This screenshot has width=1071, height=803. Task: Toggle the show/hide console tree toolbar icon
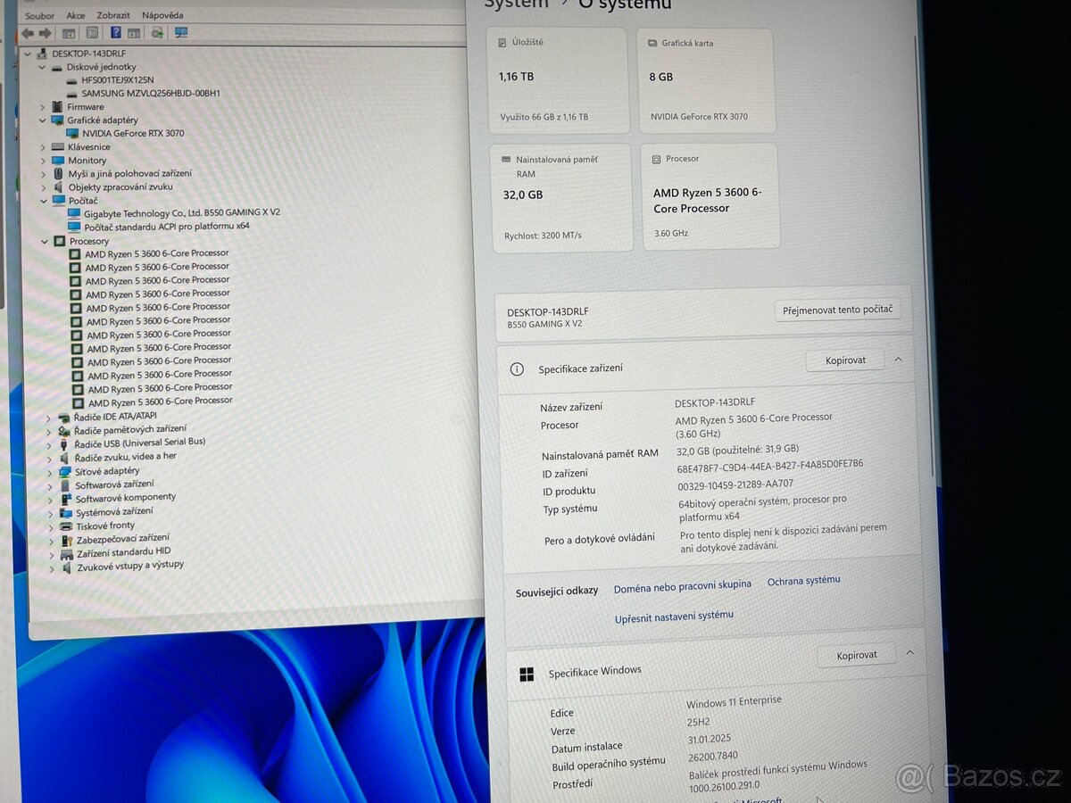[x=69, y=33]
